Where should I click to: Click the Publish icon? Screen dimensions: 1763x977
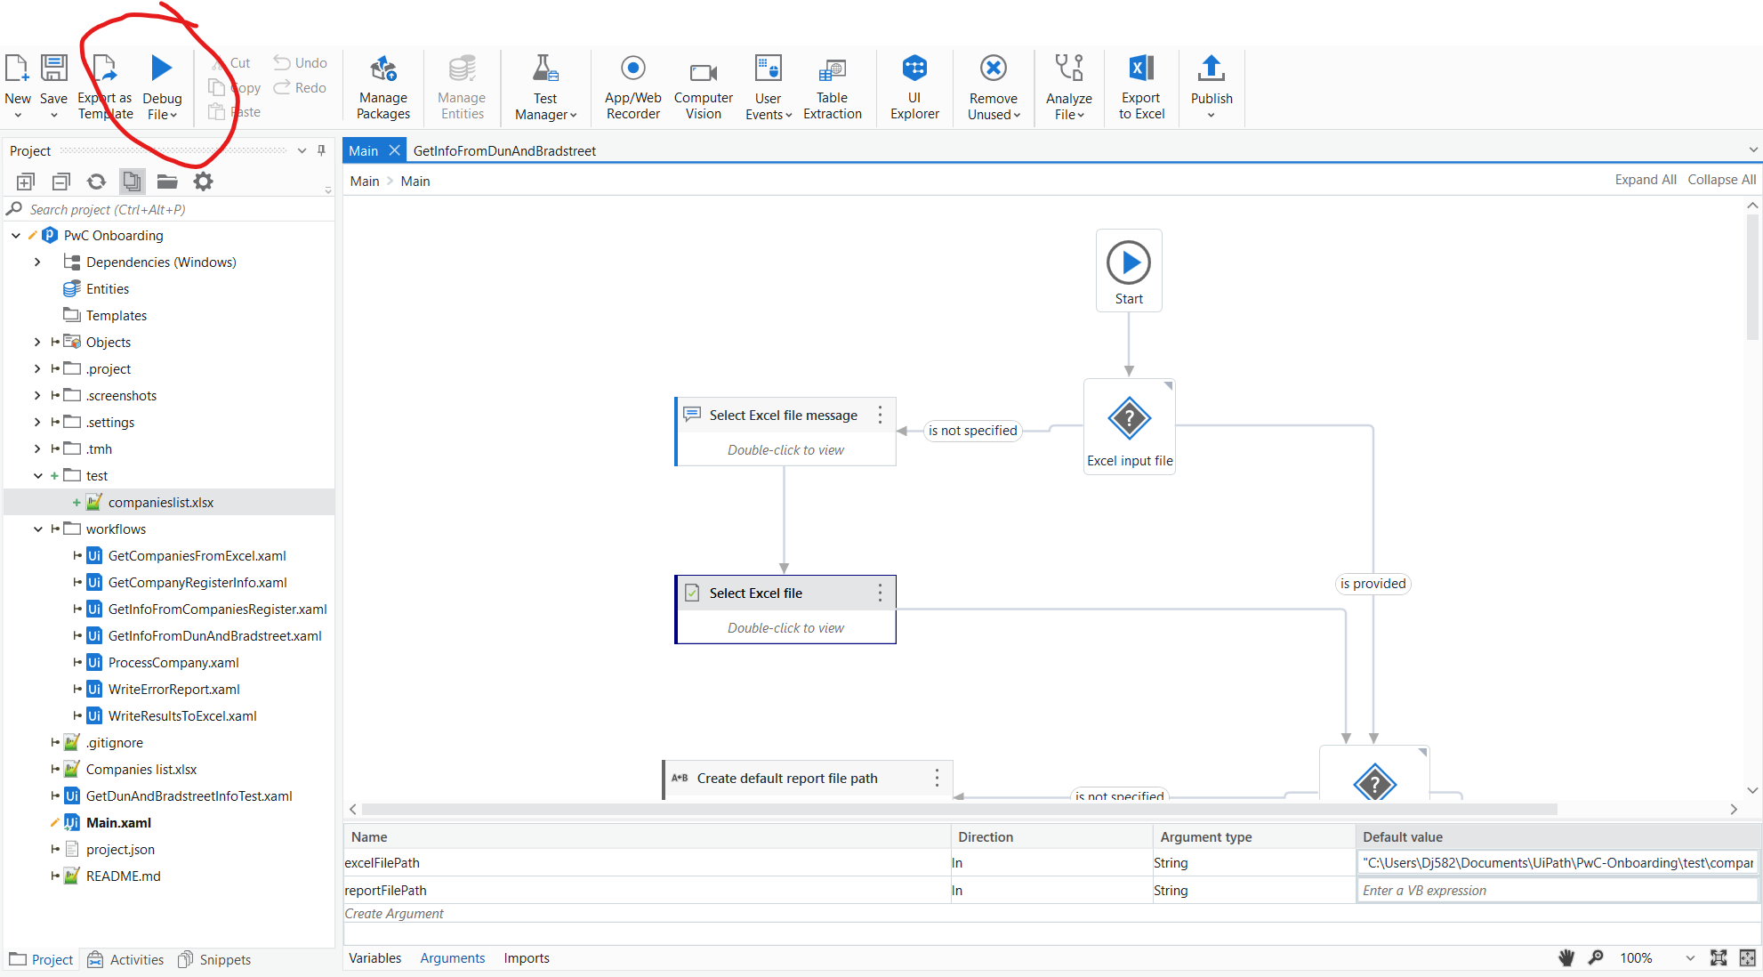pos(1211,69)
